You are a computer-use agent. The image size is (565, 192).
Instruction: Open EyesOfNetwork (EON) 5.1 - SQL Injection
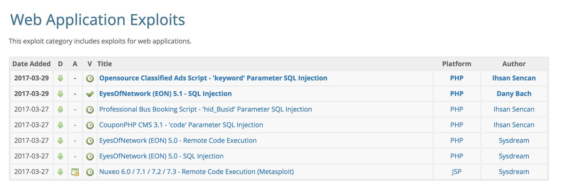click(165, 94)
